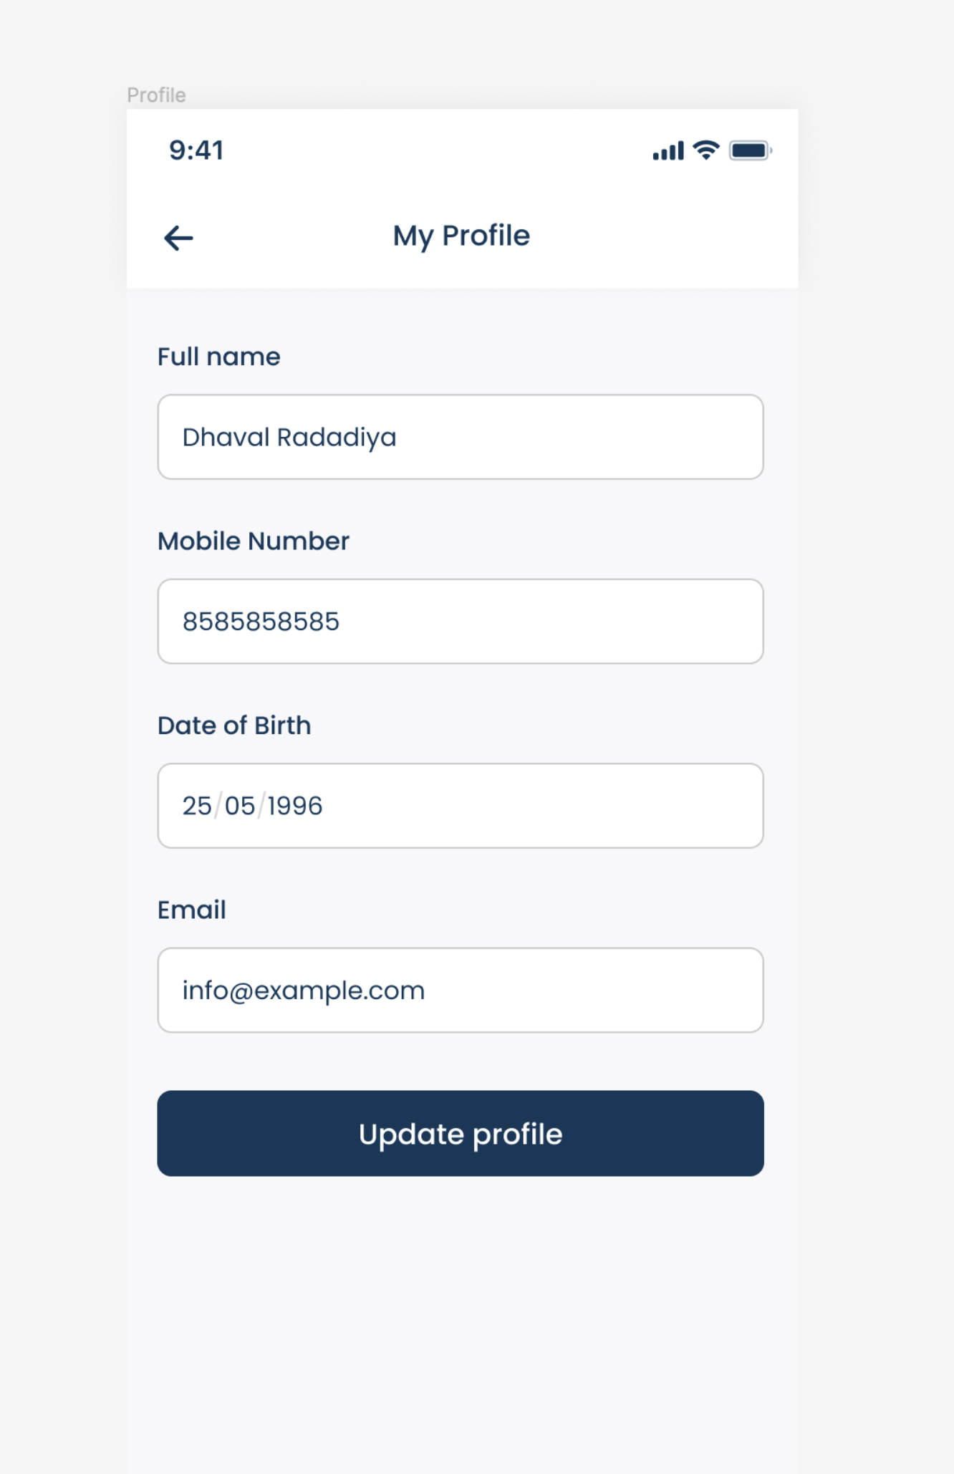Select the Profile frame label
Viewport: 954px width, 1474px height.
pos(156,95)
